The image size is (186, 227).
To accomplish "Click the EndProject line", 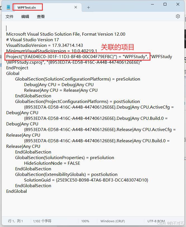I will click(17, 68).
